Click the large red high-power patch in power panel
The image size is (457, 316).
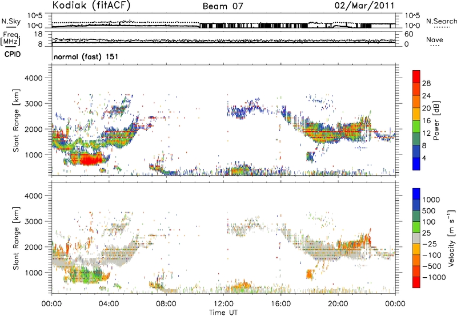[90, 160]
